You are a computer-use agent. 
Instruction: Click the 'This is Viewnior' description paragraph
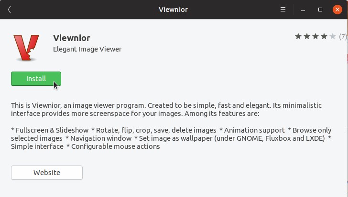(166, 109)
